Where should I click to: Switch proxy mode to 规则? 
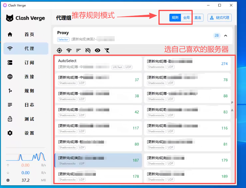[175, 18]
